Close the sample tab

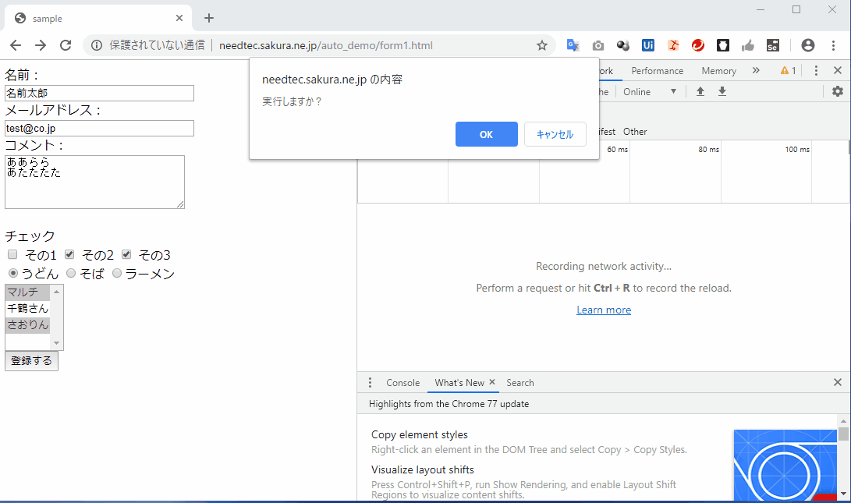[179, 18]
